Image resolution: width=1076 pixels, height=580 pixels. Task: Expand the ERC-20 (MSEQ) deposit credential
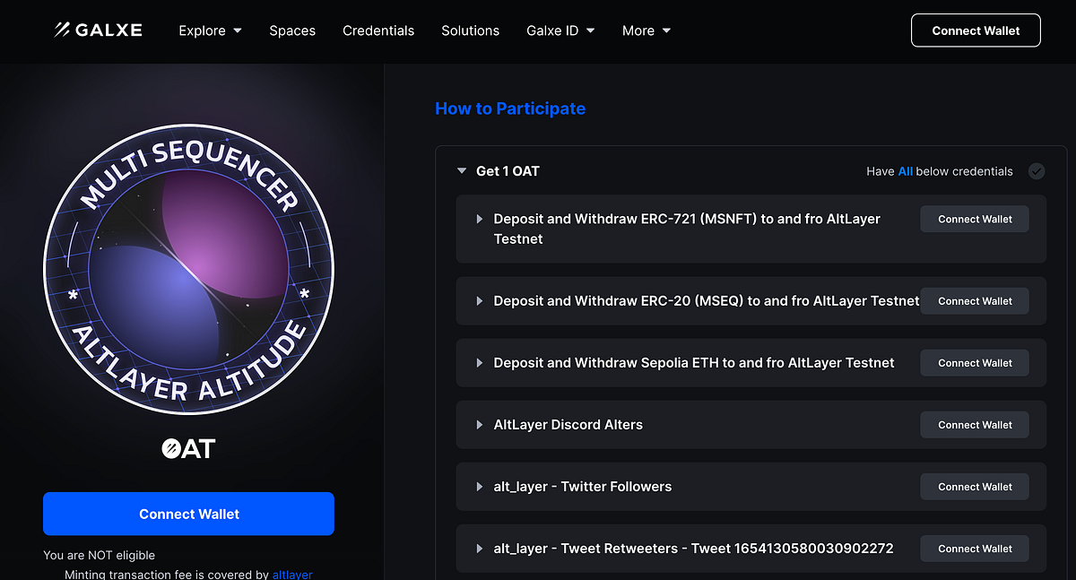[478, 300]
